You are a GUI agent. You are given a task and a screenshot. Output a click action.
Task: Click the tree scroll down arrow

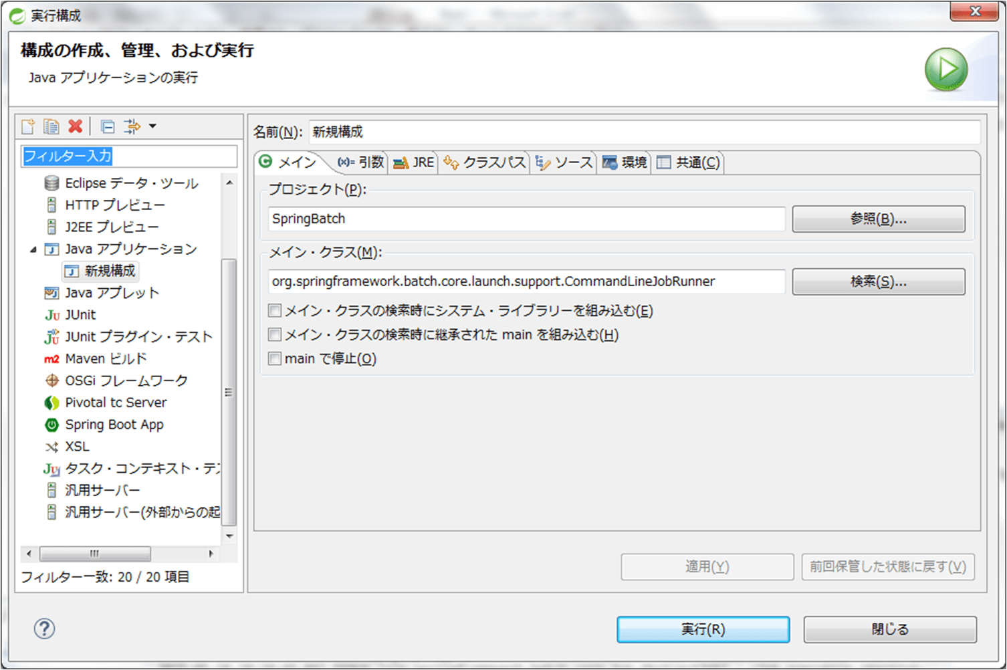click(229, 536)
